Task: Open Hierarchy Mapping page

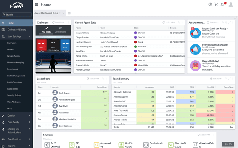Action: pos(16,63)
